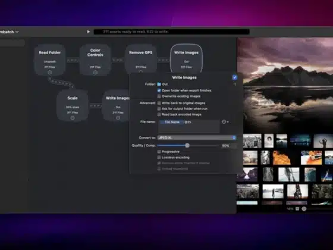
Task: Uncheck Open folder when export finishes
Action: click(x=159, y=90)
